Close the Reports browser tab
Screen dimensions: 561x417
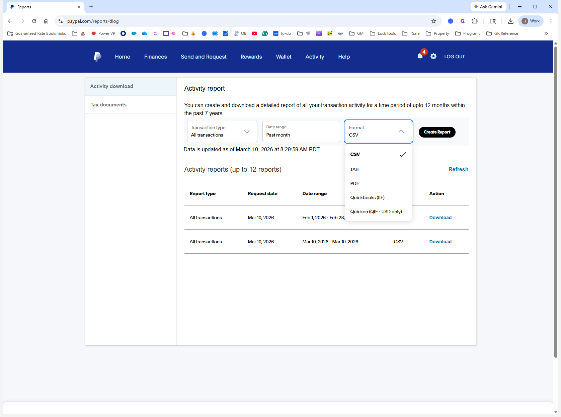coord(79,7)
